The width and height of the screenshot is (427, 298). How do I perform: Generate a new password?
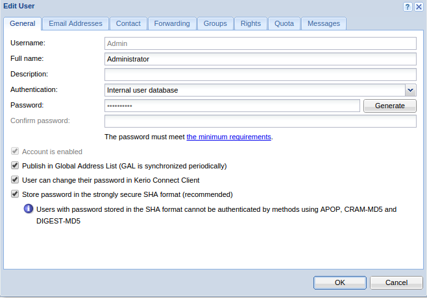390,106
